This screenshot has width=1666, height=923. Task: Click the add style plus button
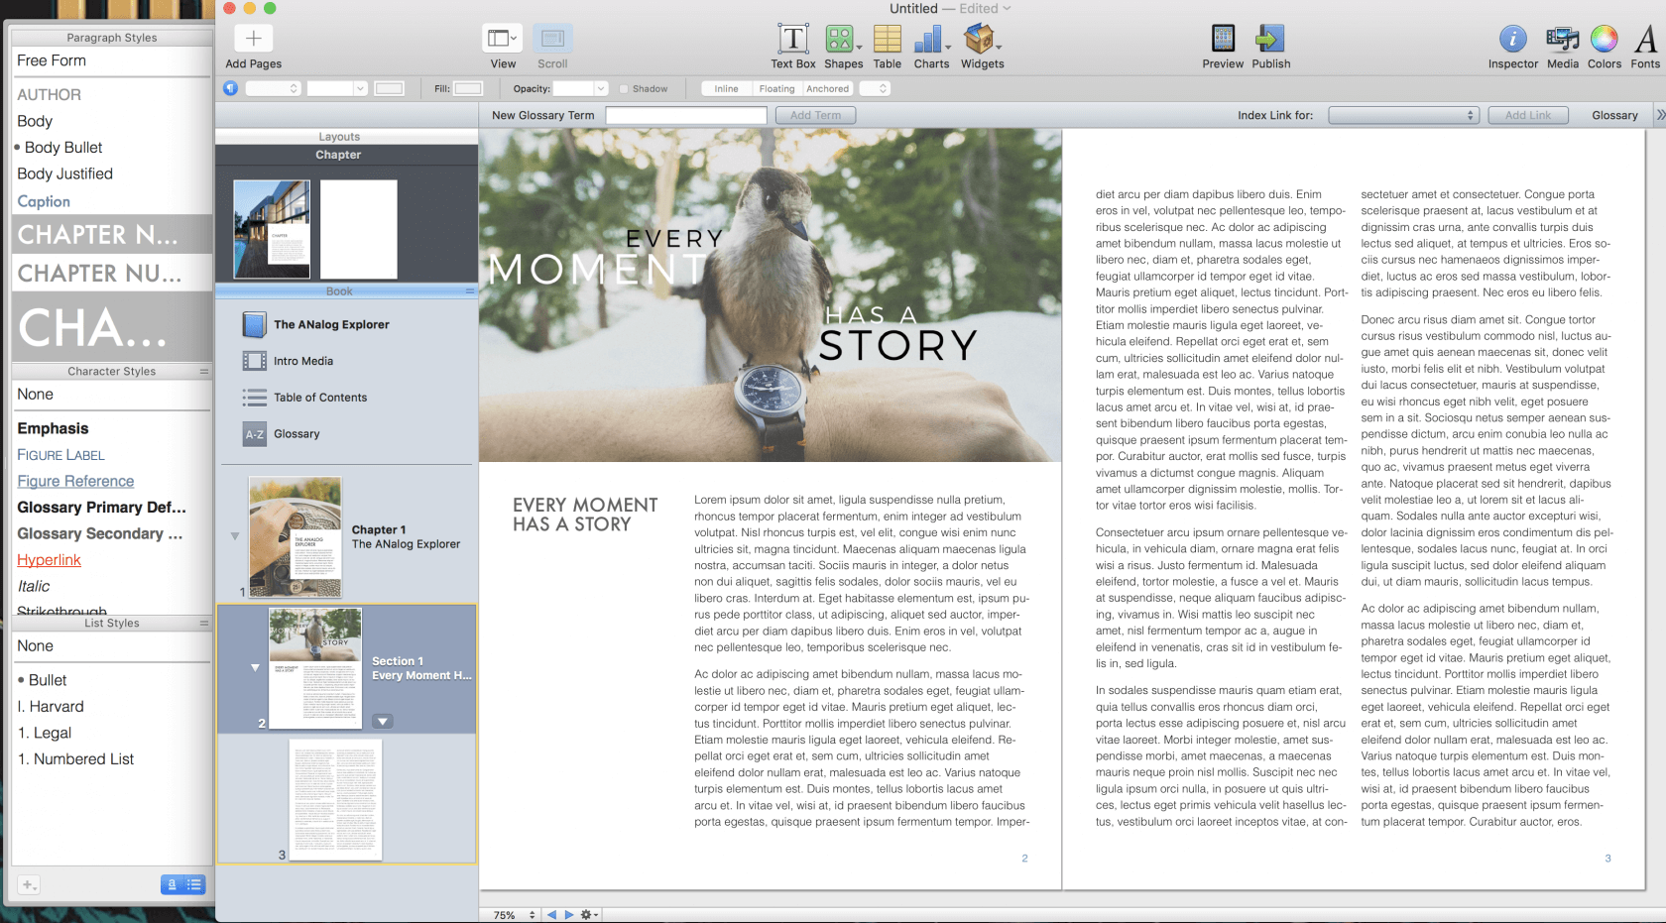coord(29,884)
